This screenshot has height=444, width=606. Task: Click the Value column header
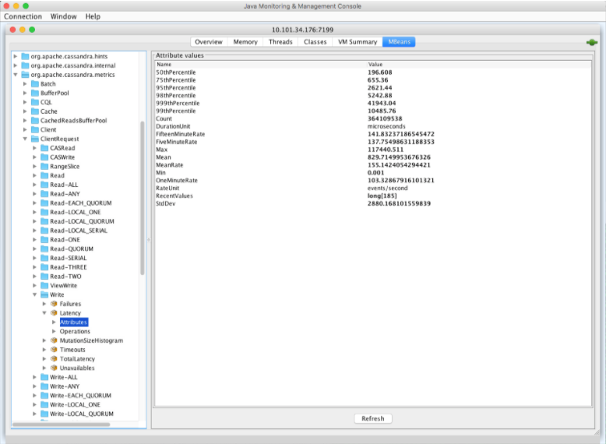tap(479, 65)
